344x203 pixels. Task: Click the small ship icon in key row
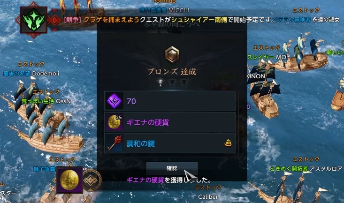click(228, 143)
